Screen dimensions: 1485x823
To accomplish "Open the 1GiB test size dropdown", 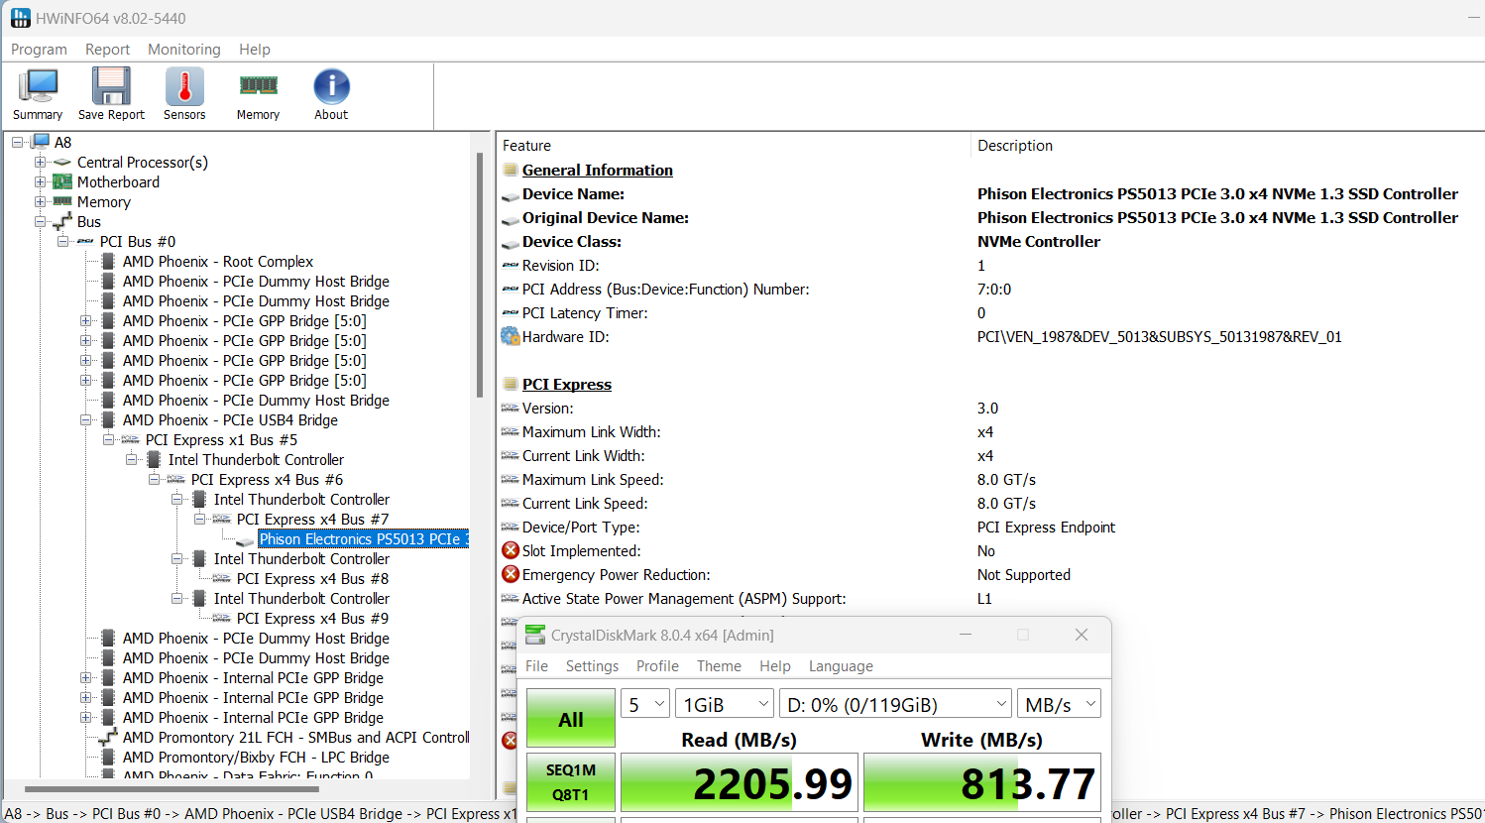I will point(725,704).
